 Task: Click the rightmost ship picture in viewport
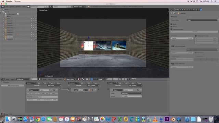119,45
